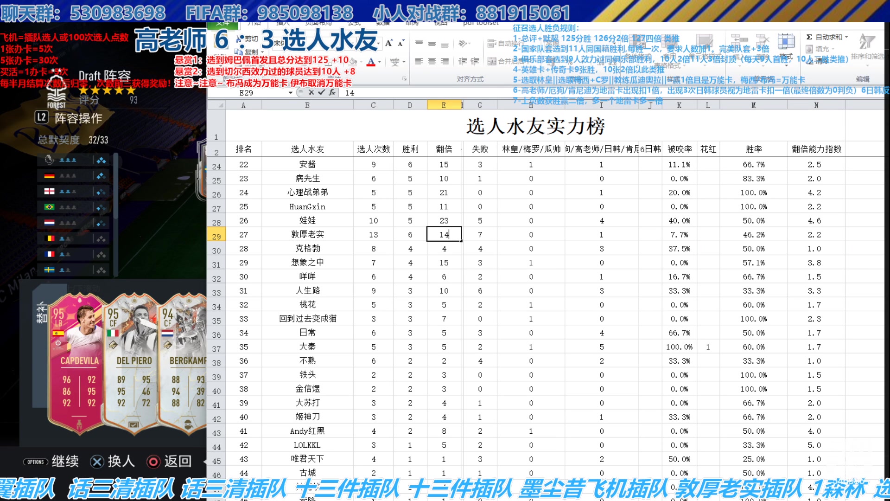The height and width of the screenshot is (501, 890).
Task: Click the 选人水友实力榜 title cell
Action: (535, 126)
